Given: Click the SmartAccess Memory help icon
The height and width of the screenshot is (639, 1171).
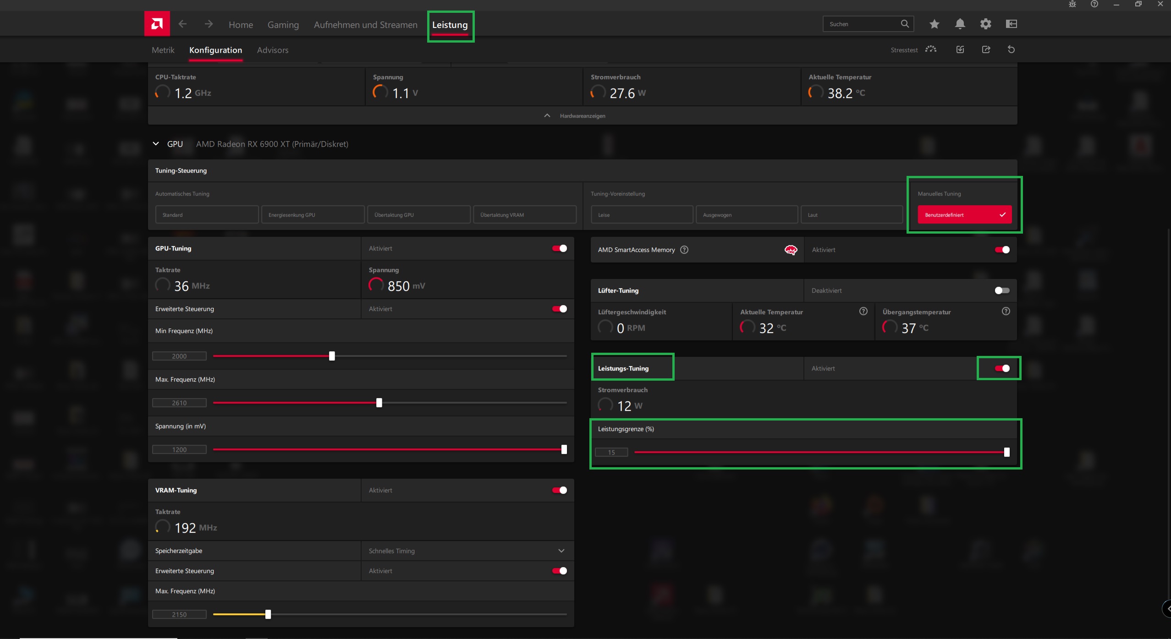Looking at the screenshot, I should point(684,250).
